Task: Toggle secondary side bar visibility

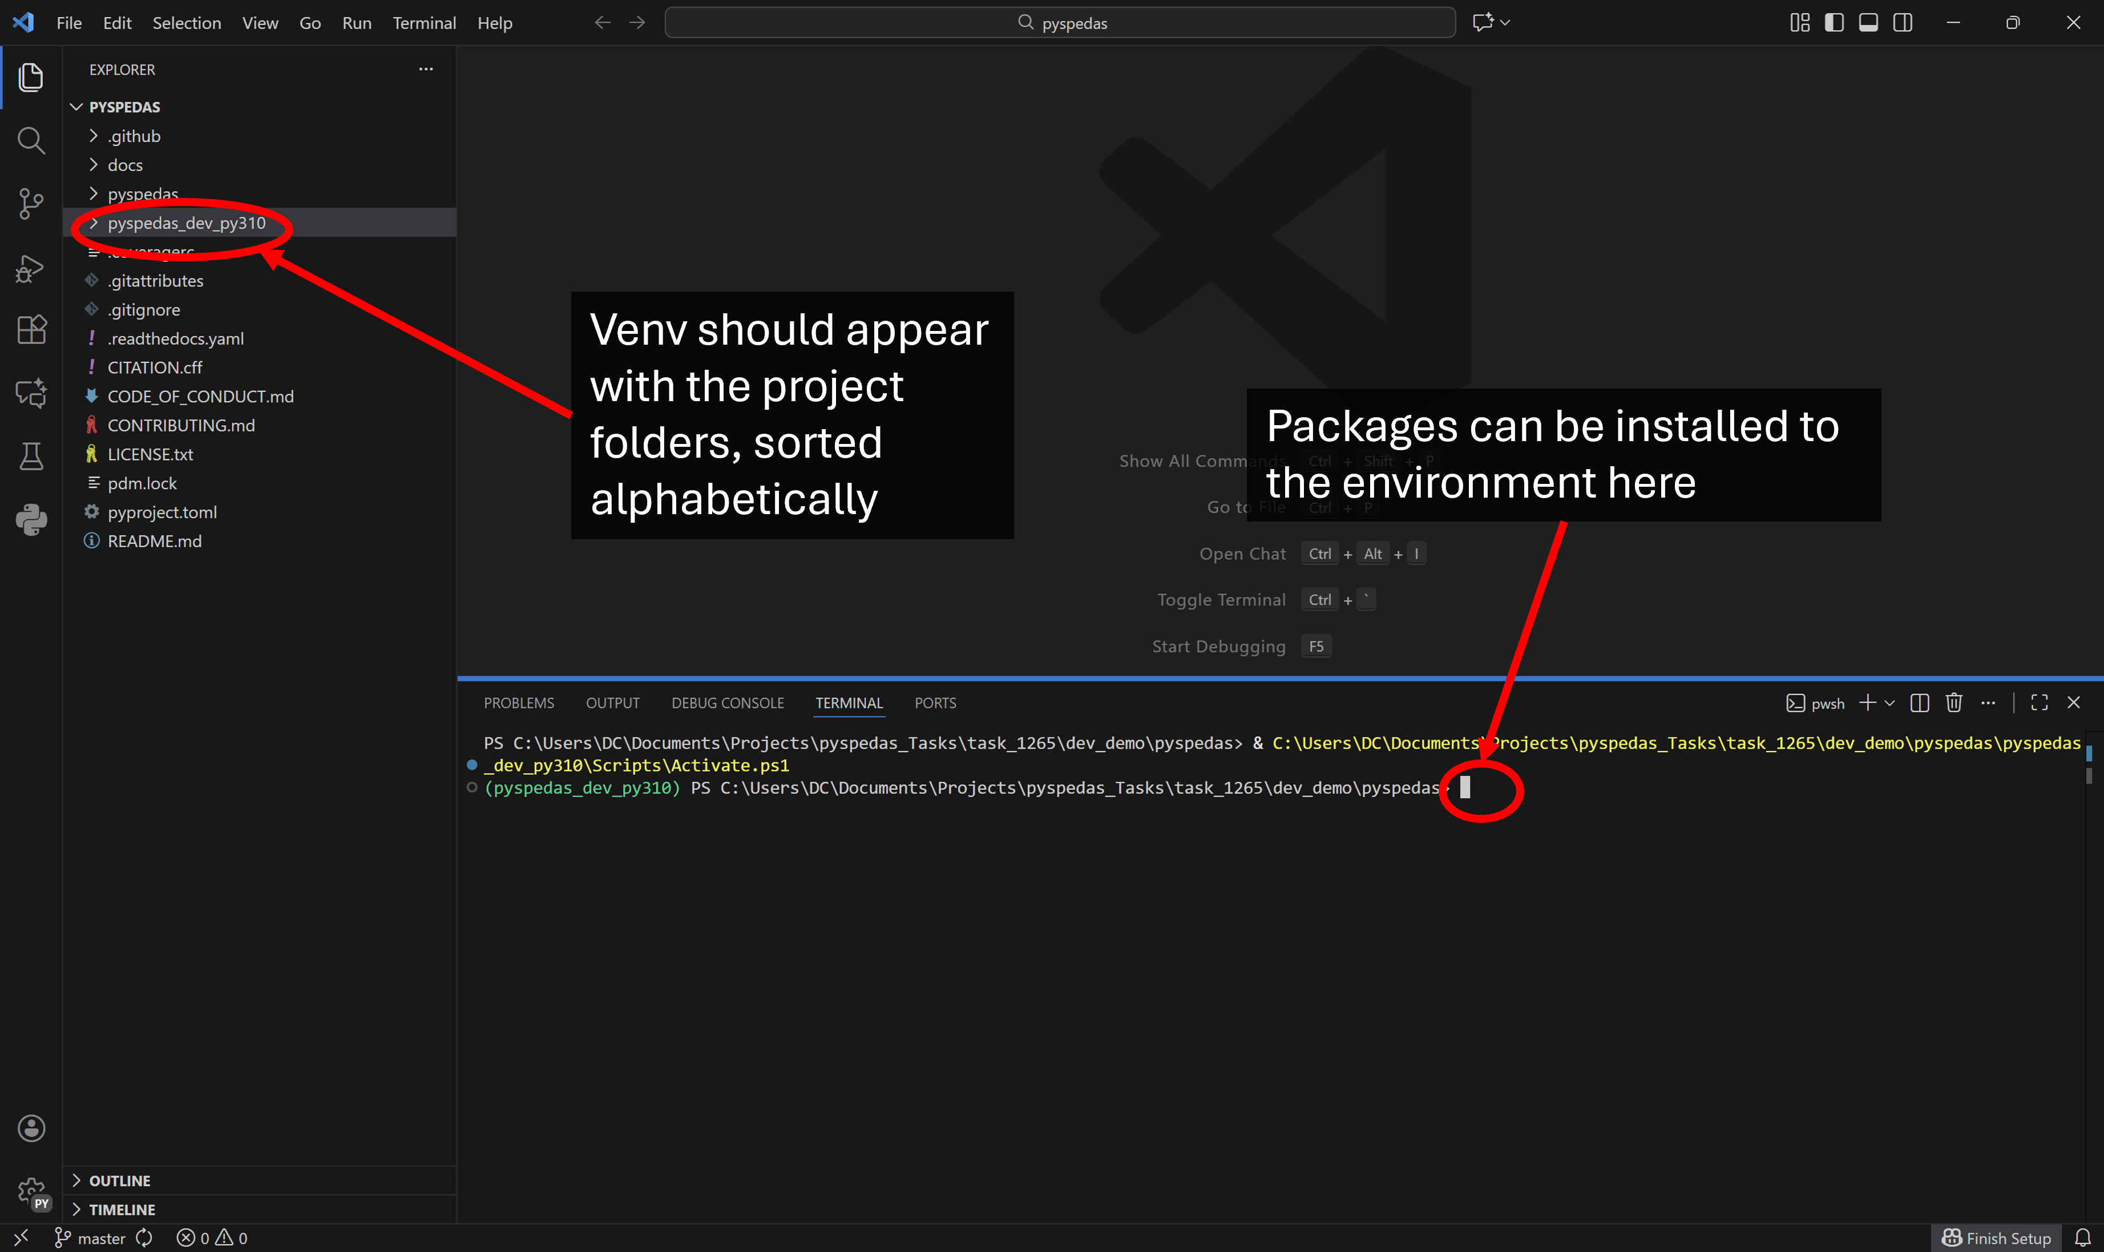Action: 1903,23
